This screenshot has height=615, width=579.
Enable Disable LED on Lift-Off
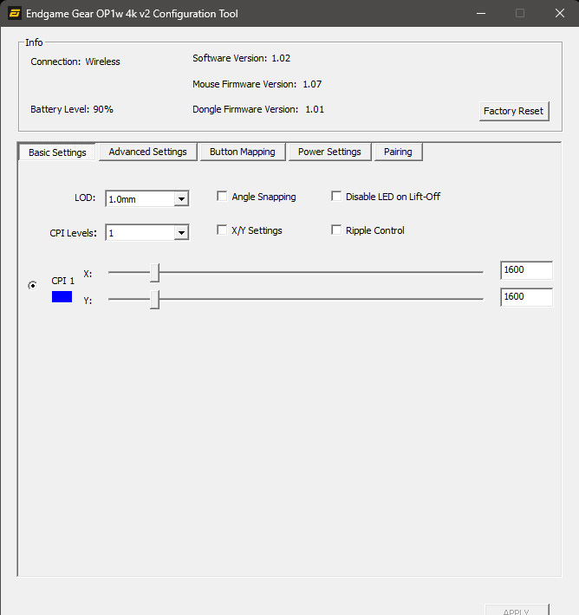pos(336,197)
